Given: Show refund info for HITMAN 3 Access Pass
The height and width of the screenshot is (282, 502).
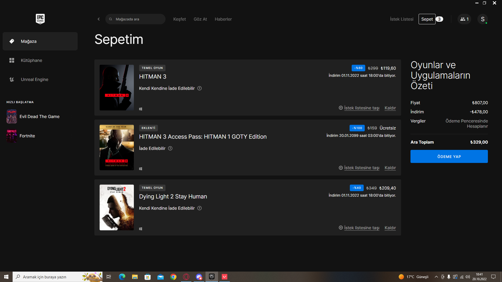Looking at the screenshot, I should [170, 148].
